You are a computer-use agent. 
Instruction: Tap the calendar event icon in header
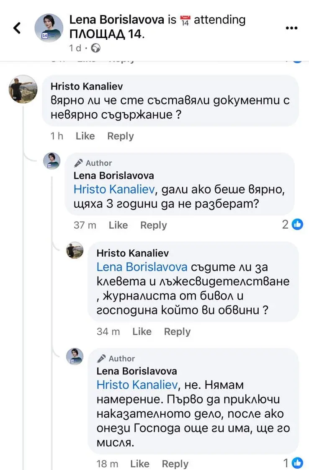coord(185,20)
